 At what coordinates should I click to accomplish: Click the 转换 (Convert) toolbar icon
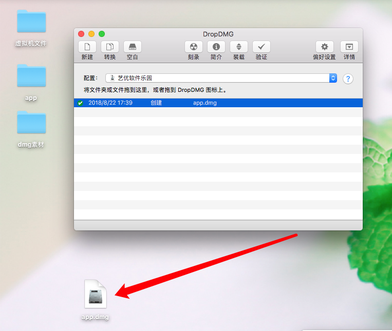tap(110, 47)
